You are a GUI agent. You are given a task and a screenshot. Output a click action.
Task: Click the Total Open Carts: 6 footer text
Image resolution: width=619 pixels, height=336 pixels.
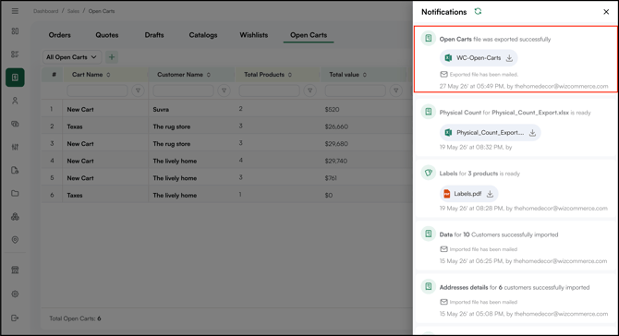tap(75, 318)
